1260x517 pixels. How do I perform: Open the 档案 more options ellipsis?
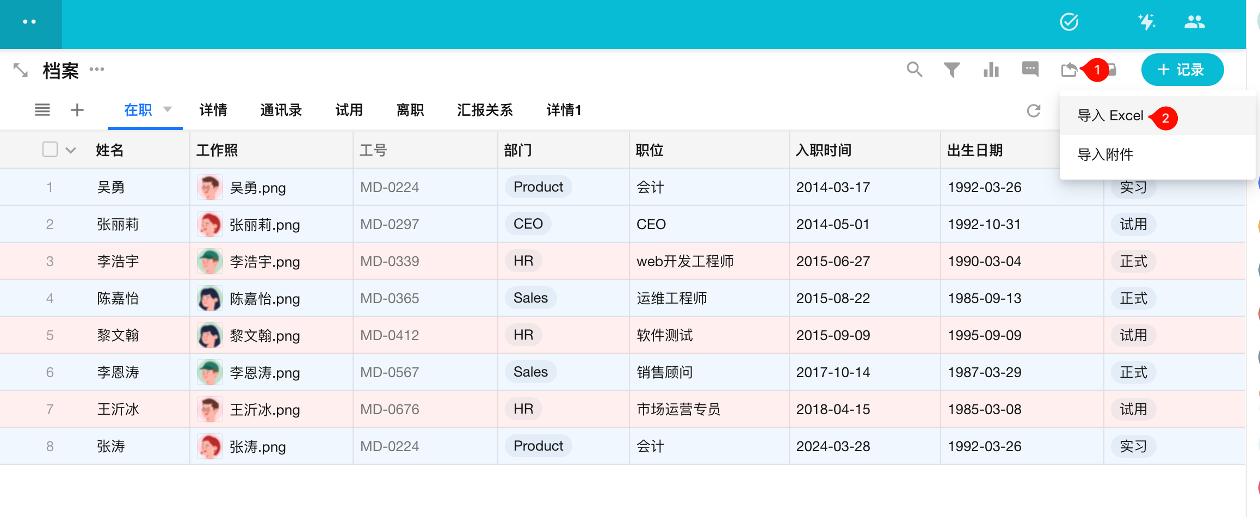(97, 69)
